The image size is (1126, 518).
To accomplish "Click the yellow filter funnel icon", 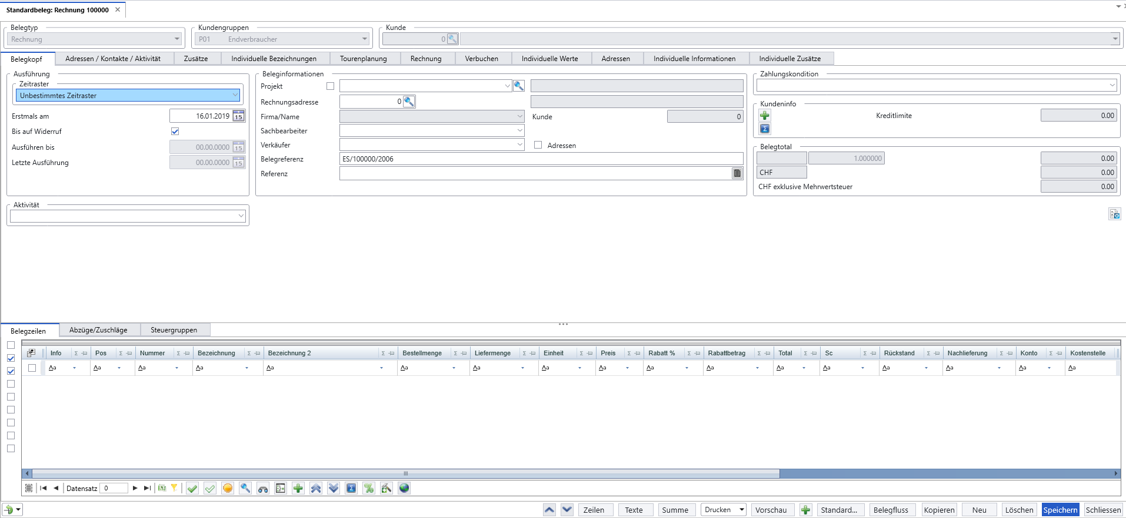I will tap(174, 487).
